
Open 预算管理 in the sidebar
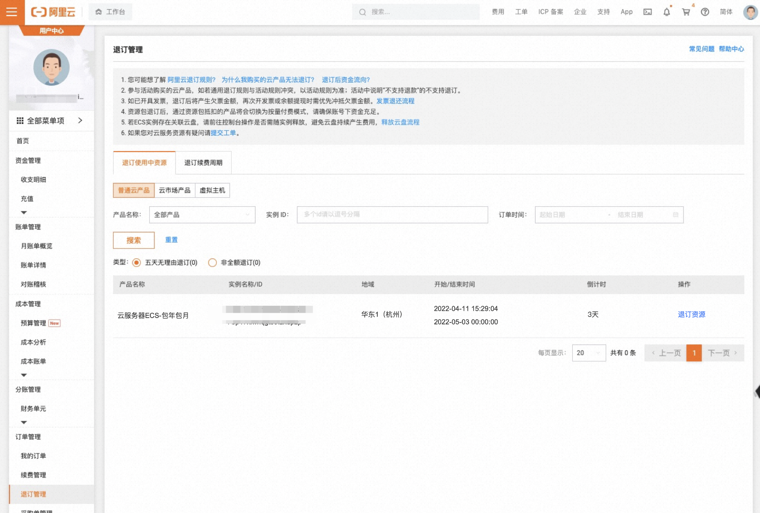point(33,323)
